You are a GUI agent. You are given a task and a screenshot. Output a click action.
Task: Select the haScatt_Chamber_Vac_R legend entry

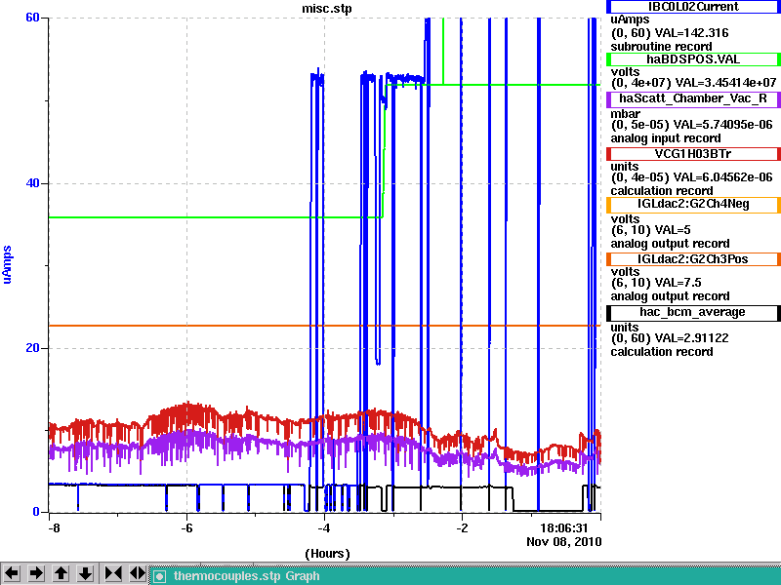(693, 98)
